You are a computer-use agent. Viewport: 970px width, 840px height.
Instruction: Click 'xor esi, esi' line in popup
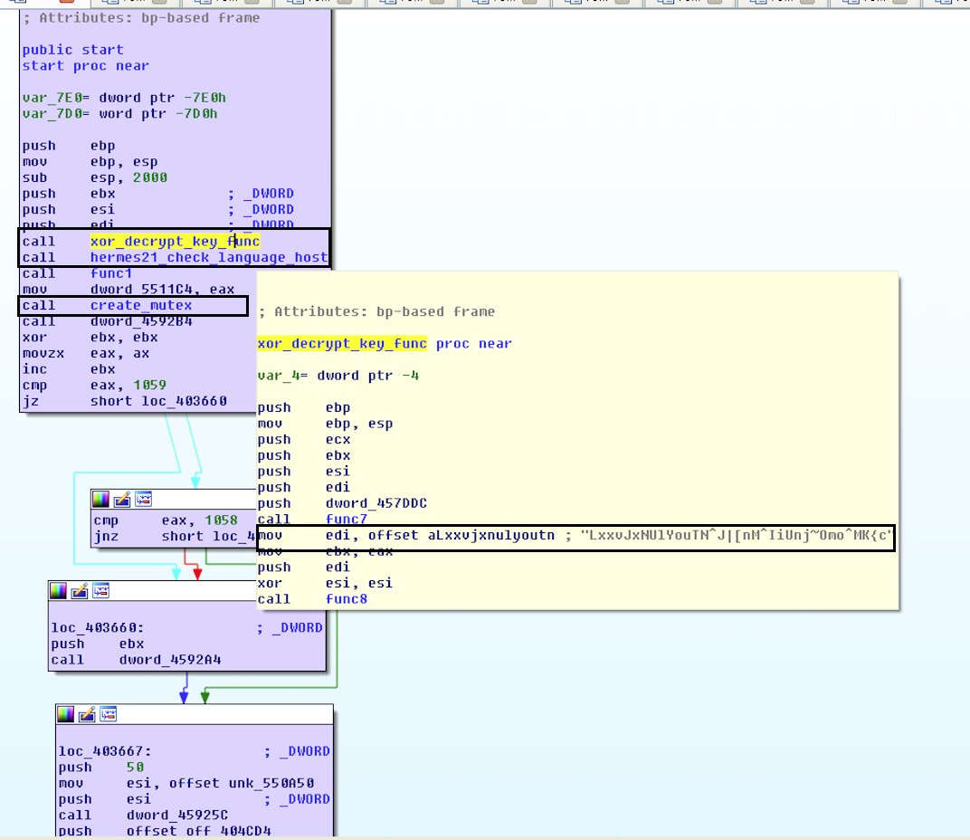tap(325, 583)
